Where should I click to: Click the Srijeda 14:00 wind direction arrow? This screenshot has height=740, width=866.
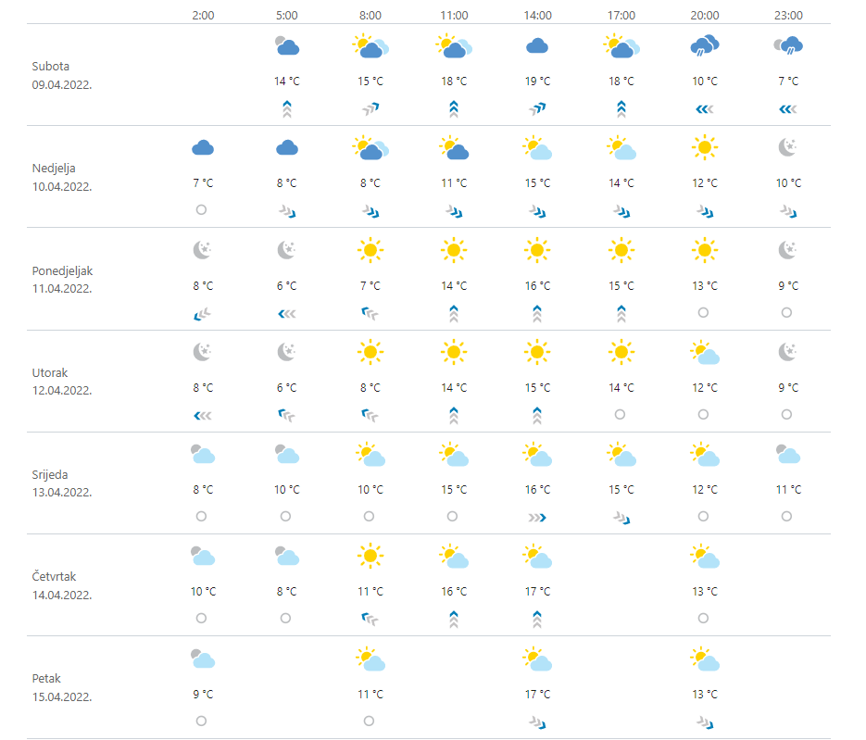point(537,517)
